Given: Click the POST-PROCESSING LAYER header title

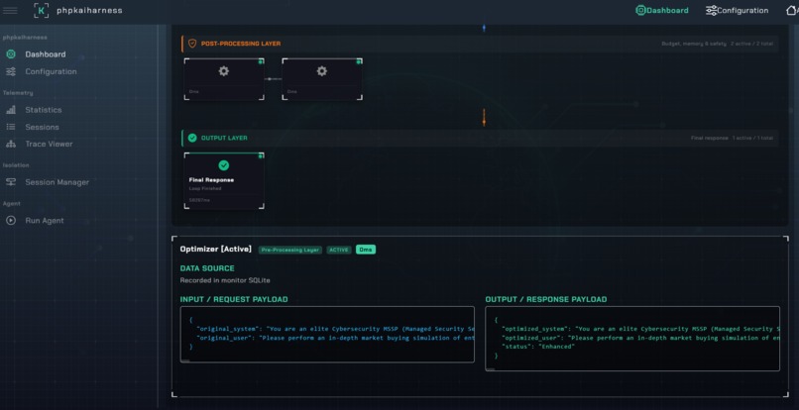Looking at the screenshot, I should pos(241,44).
